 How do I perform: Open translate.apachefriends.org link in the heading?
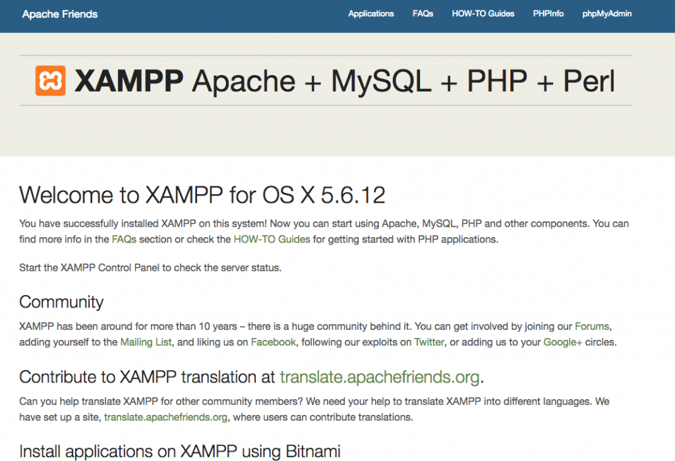[x=379, y=377]
